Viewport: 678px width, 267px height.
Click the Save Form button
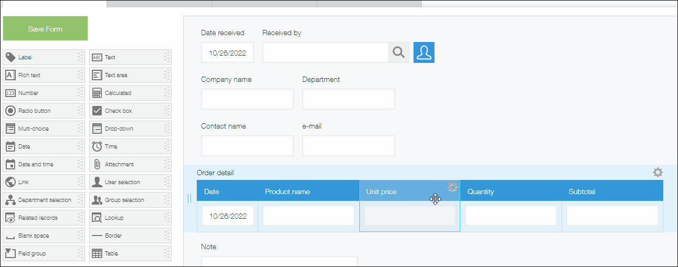click(x=45, y=29)
